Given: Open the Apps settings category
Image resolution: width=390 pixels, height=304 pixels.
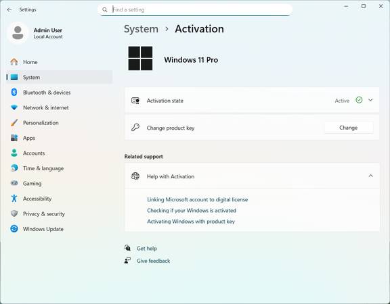Looking at the screenshot, I should click(60, 138).
